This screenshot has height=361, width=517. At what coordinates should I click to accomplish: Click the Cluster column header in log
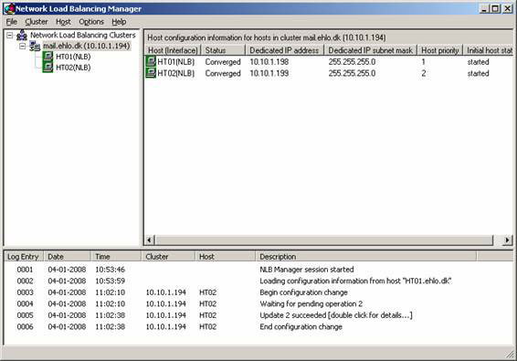coord(168,257)
